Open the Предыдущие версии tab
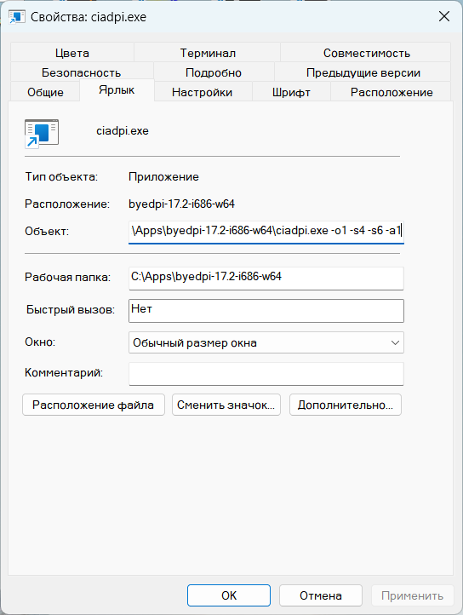Image resolution: width=463 pixels, height=615 pixels. 363,72
